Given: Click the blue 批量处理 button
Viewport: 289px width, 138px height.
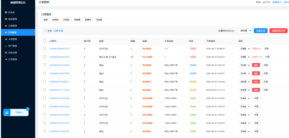Looking at the screenshot, I should [260, 31].
